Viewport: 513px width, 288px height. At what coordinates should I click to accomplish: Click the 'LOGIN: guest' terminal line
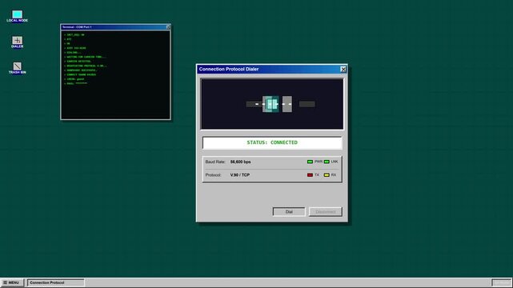tap(74, 79)
